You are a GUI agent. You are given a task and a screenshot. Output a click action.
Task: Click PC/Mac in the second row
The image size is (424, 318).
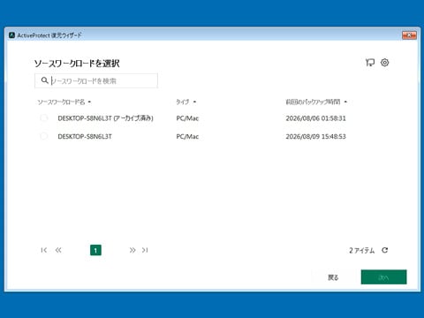point(187,136)
